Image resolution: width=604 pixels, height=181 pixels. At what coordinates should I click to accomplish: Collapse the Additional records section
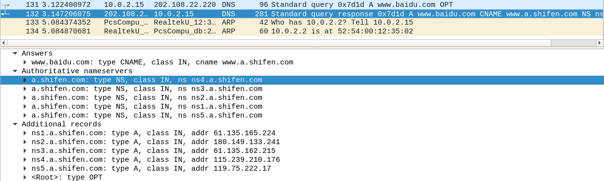click(15, 124)
